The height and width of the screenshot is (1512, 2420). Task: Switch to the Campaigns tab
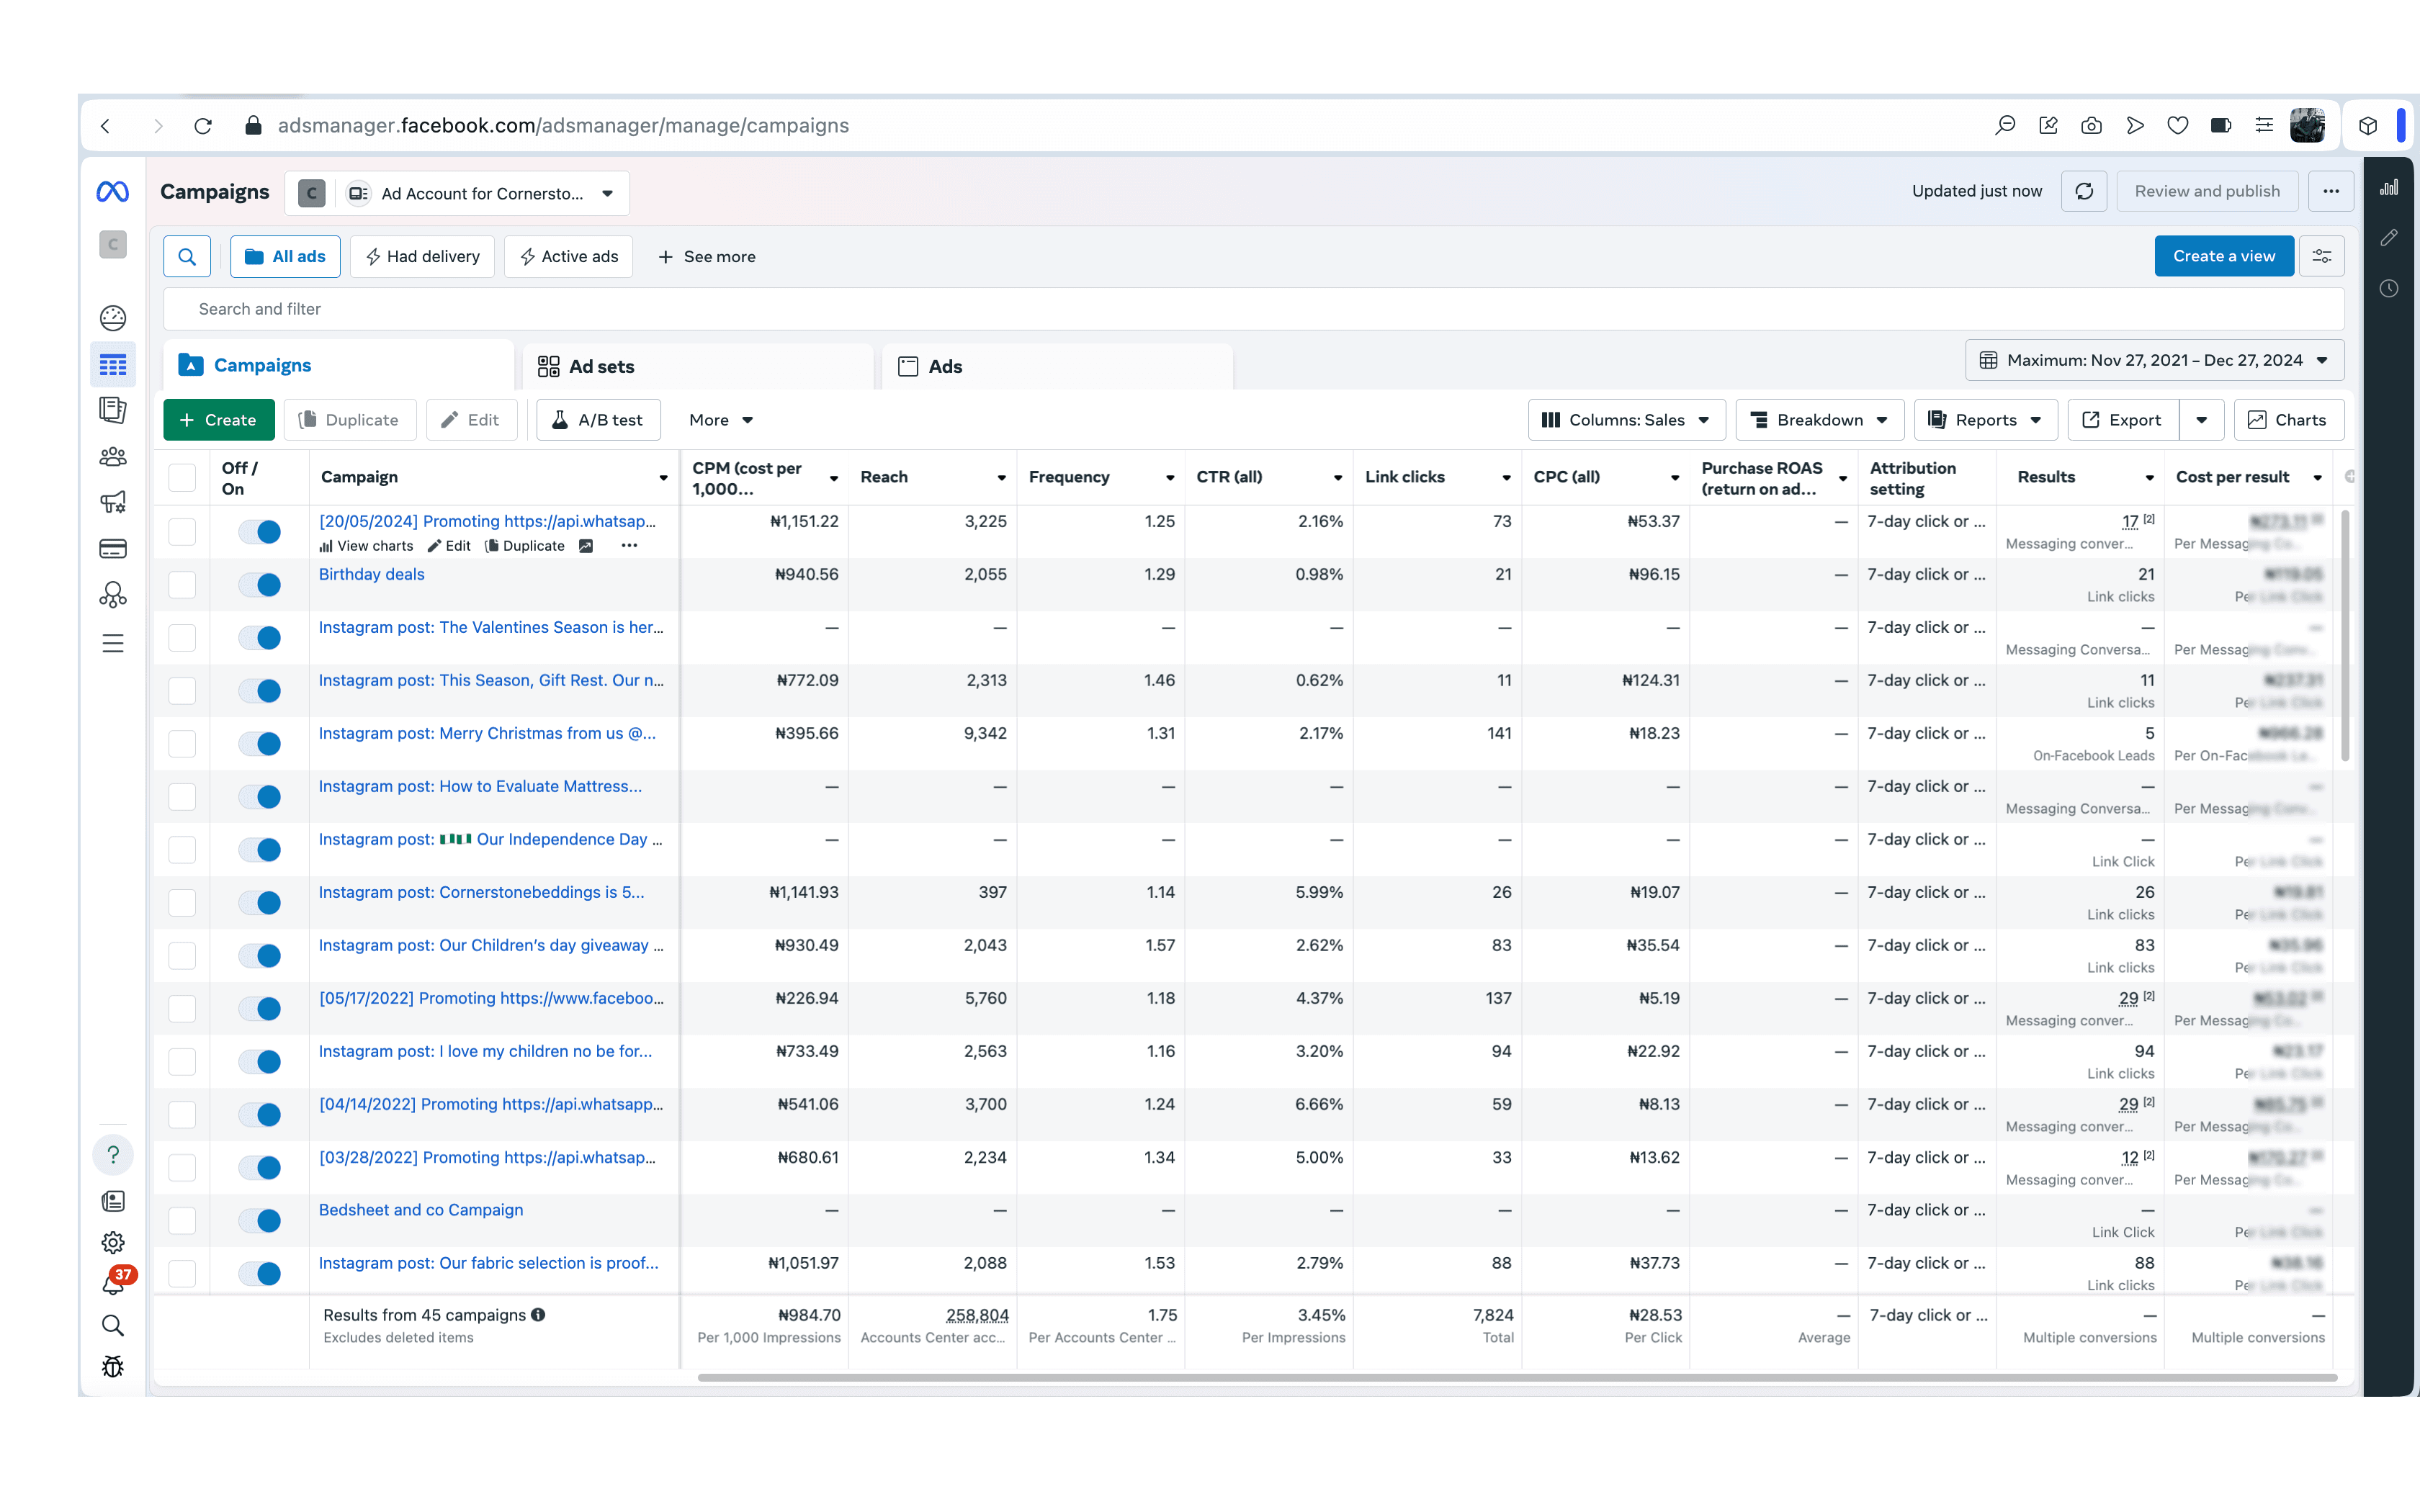339,366
